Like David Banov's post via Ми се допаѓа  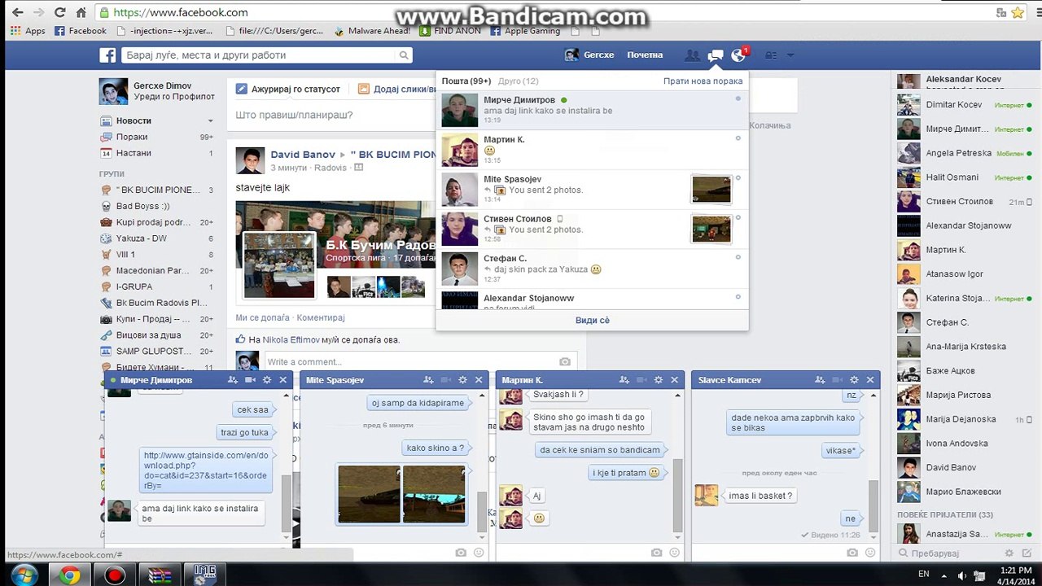coord(263,317)
